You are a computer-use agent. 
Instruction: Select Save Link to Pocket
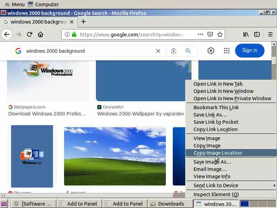coord(231,122)
